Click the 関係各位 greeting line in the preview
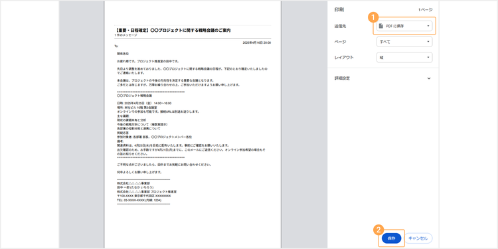 (123, 54)
